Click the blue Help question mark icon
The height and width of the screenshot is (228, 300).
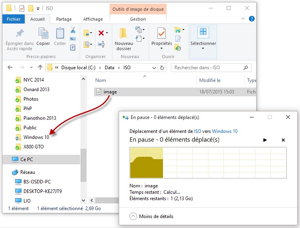251,19
